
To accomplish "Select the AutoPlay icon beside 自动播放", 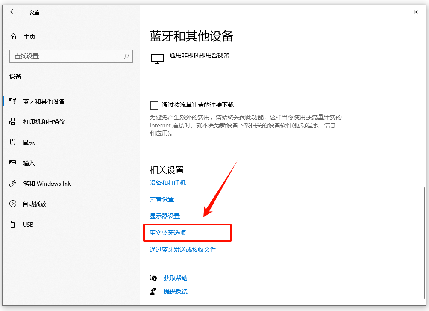I will pyautogui.click(x=13, y=204).
